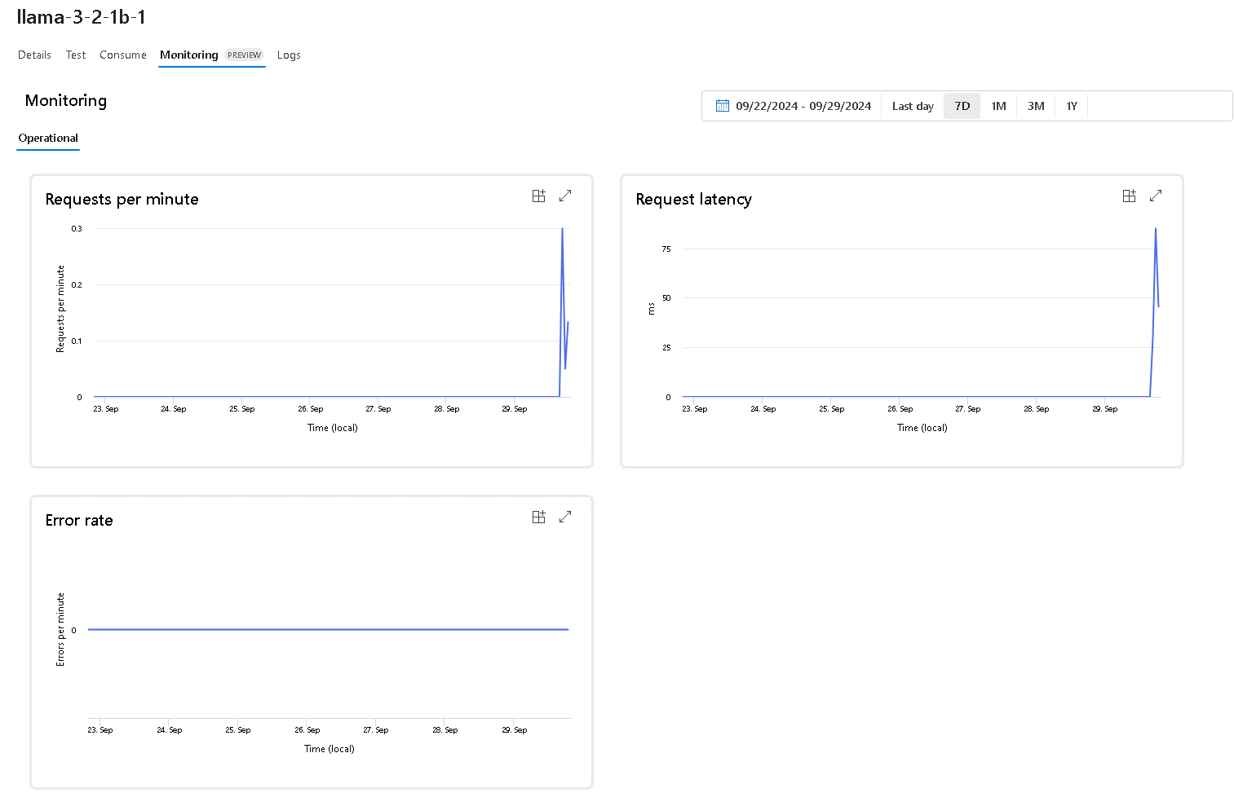
Task: Click the Monitoring section heading
Action: tap(66, 100)
